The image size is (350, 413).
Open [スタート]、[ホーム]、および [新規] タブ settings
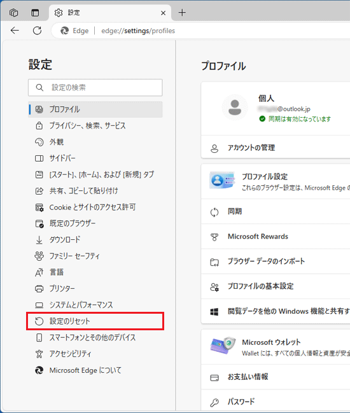(95, 174)
